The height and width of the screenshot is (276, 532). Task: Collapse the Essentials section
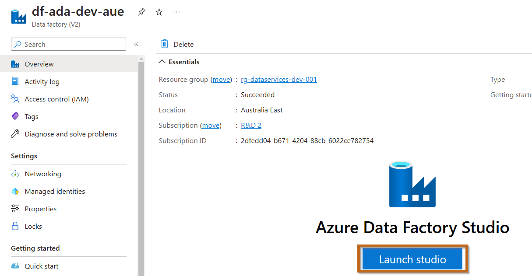point(179,62)
